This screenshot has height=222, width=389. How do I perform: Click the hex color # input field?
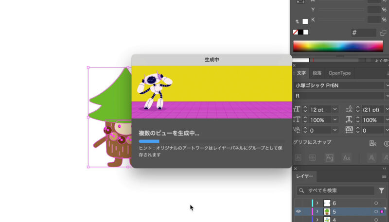coord(364,33)
